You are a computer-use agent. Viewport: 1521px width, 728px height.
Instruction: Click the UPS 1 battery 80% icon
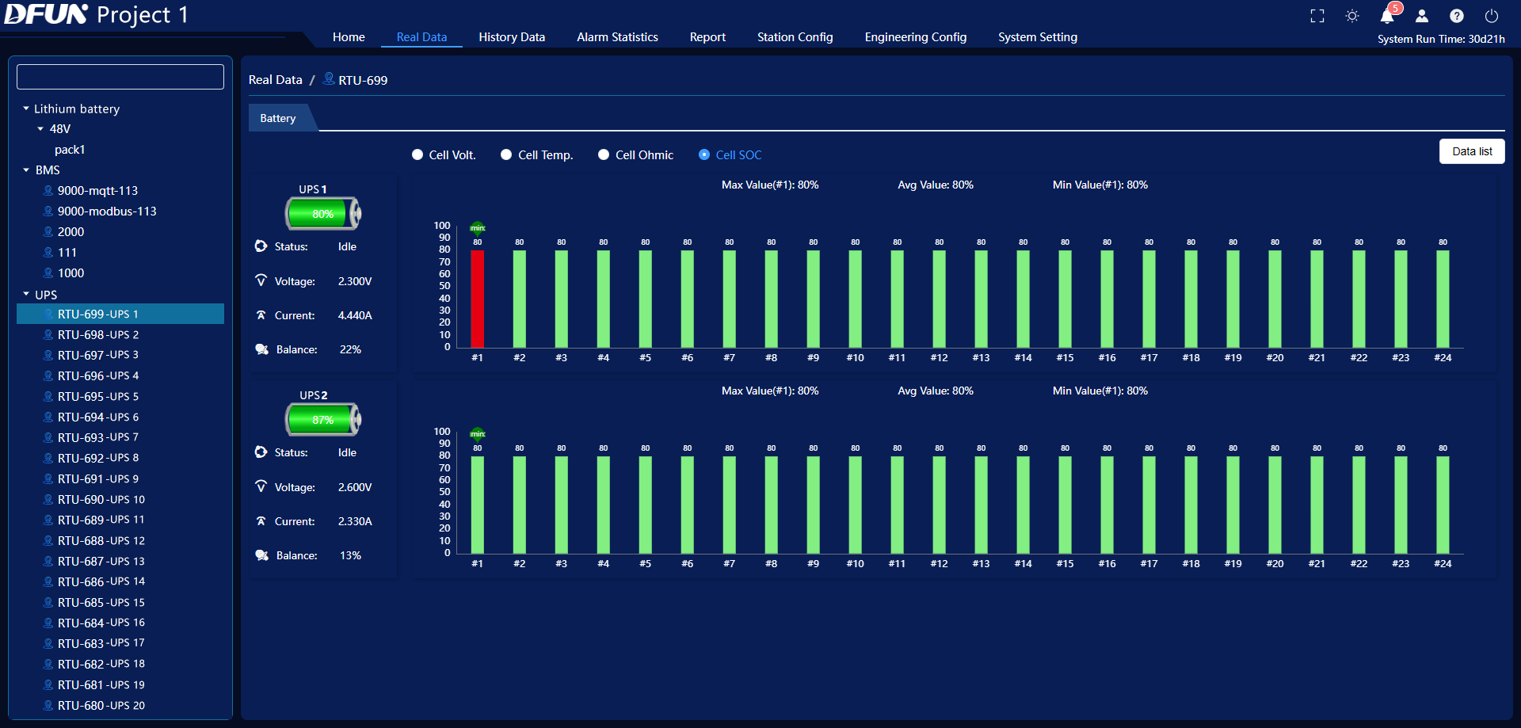tap(322, 213)
